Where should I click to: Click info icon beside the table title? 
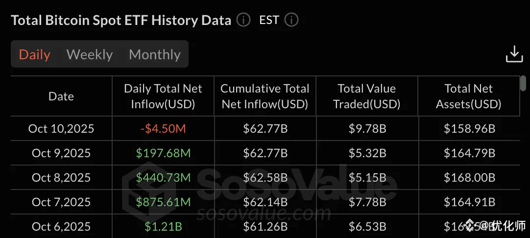[x=243, y=20]
